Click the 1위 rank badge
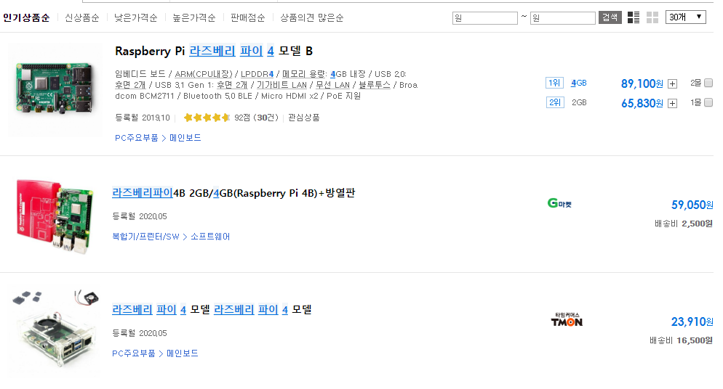The height and width of the screenshot is (389, 723). pyautogui.click(x=554, y=83)
